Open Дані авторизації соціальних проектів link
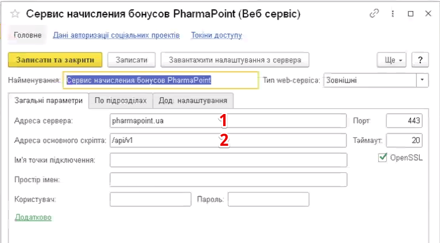The height and width of the screenshot is (243, 440). 116,35
